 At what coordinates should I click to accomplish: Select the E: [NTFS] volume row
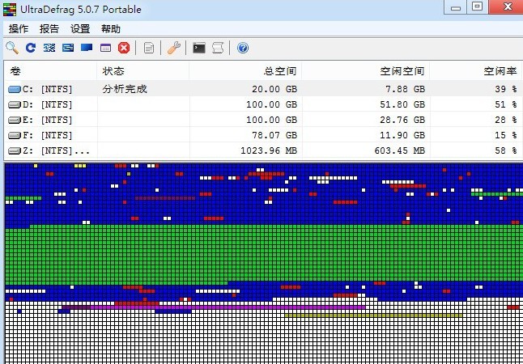263,120
